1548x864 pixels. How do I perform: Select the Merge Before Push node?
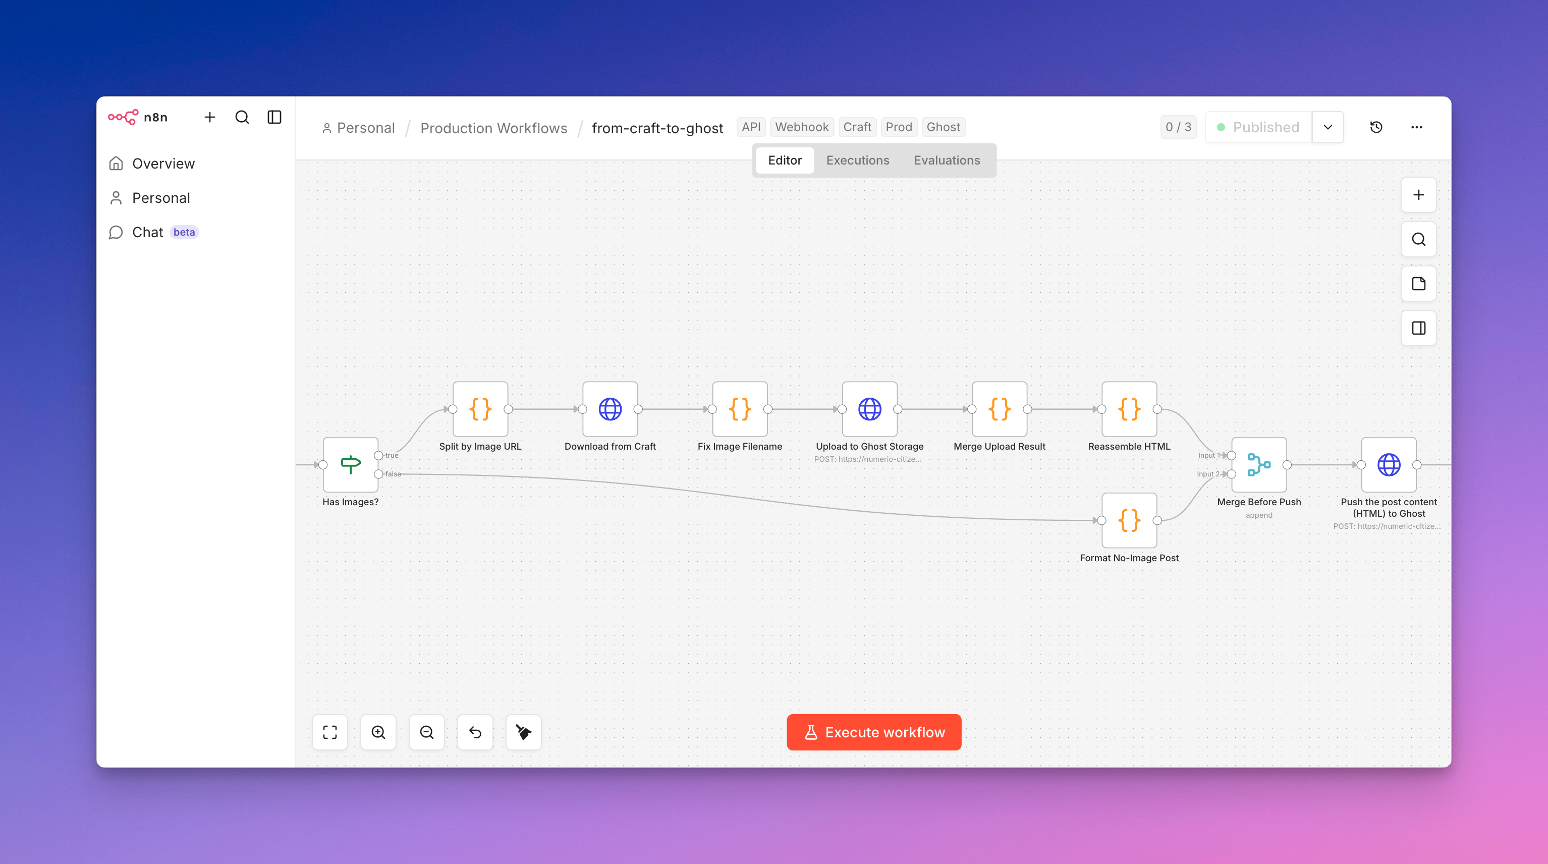point(1259,465)
